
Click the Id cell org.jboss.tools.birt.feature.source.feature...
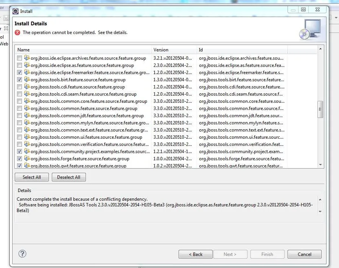click(241, 80)
